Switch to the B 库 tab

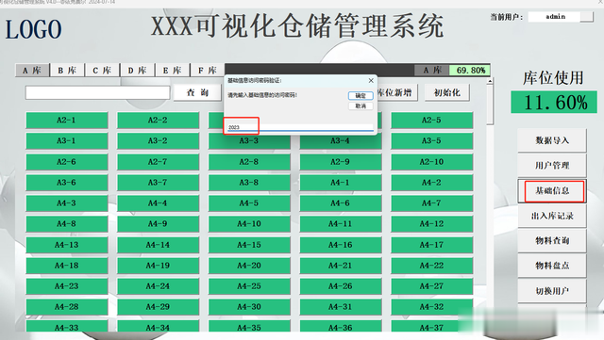tap(67, 71)
